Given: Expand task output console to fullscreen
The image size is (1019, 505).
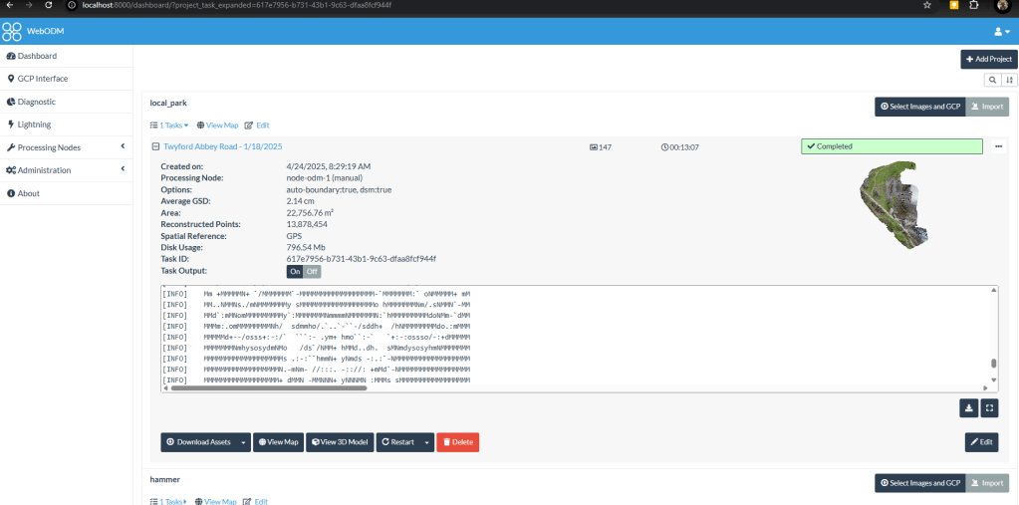Looking at the screenshot, I should click(988, 407).
